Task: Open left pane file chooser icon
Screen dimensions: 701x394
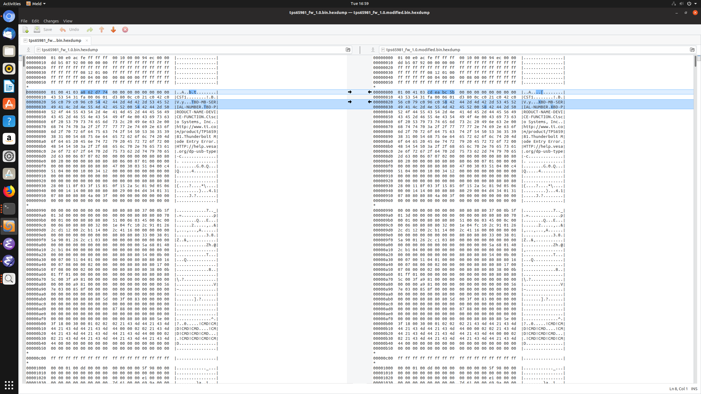Action: click(x=348, y=50)
